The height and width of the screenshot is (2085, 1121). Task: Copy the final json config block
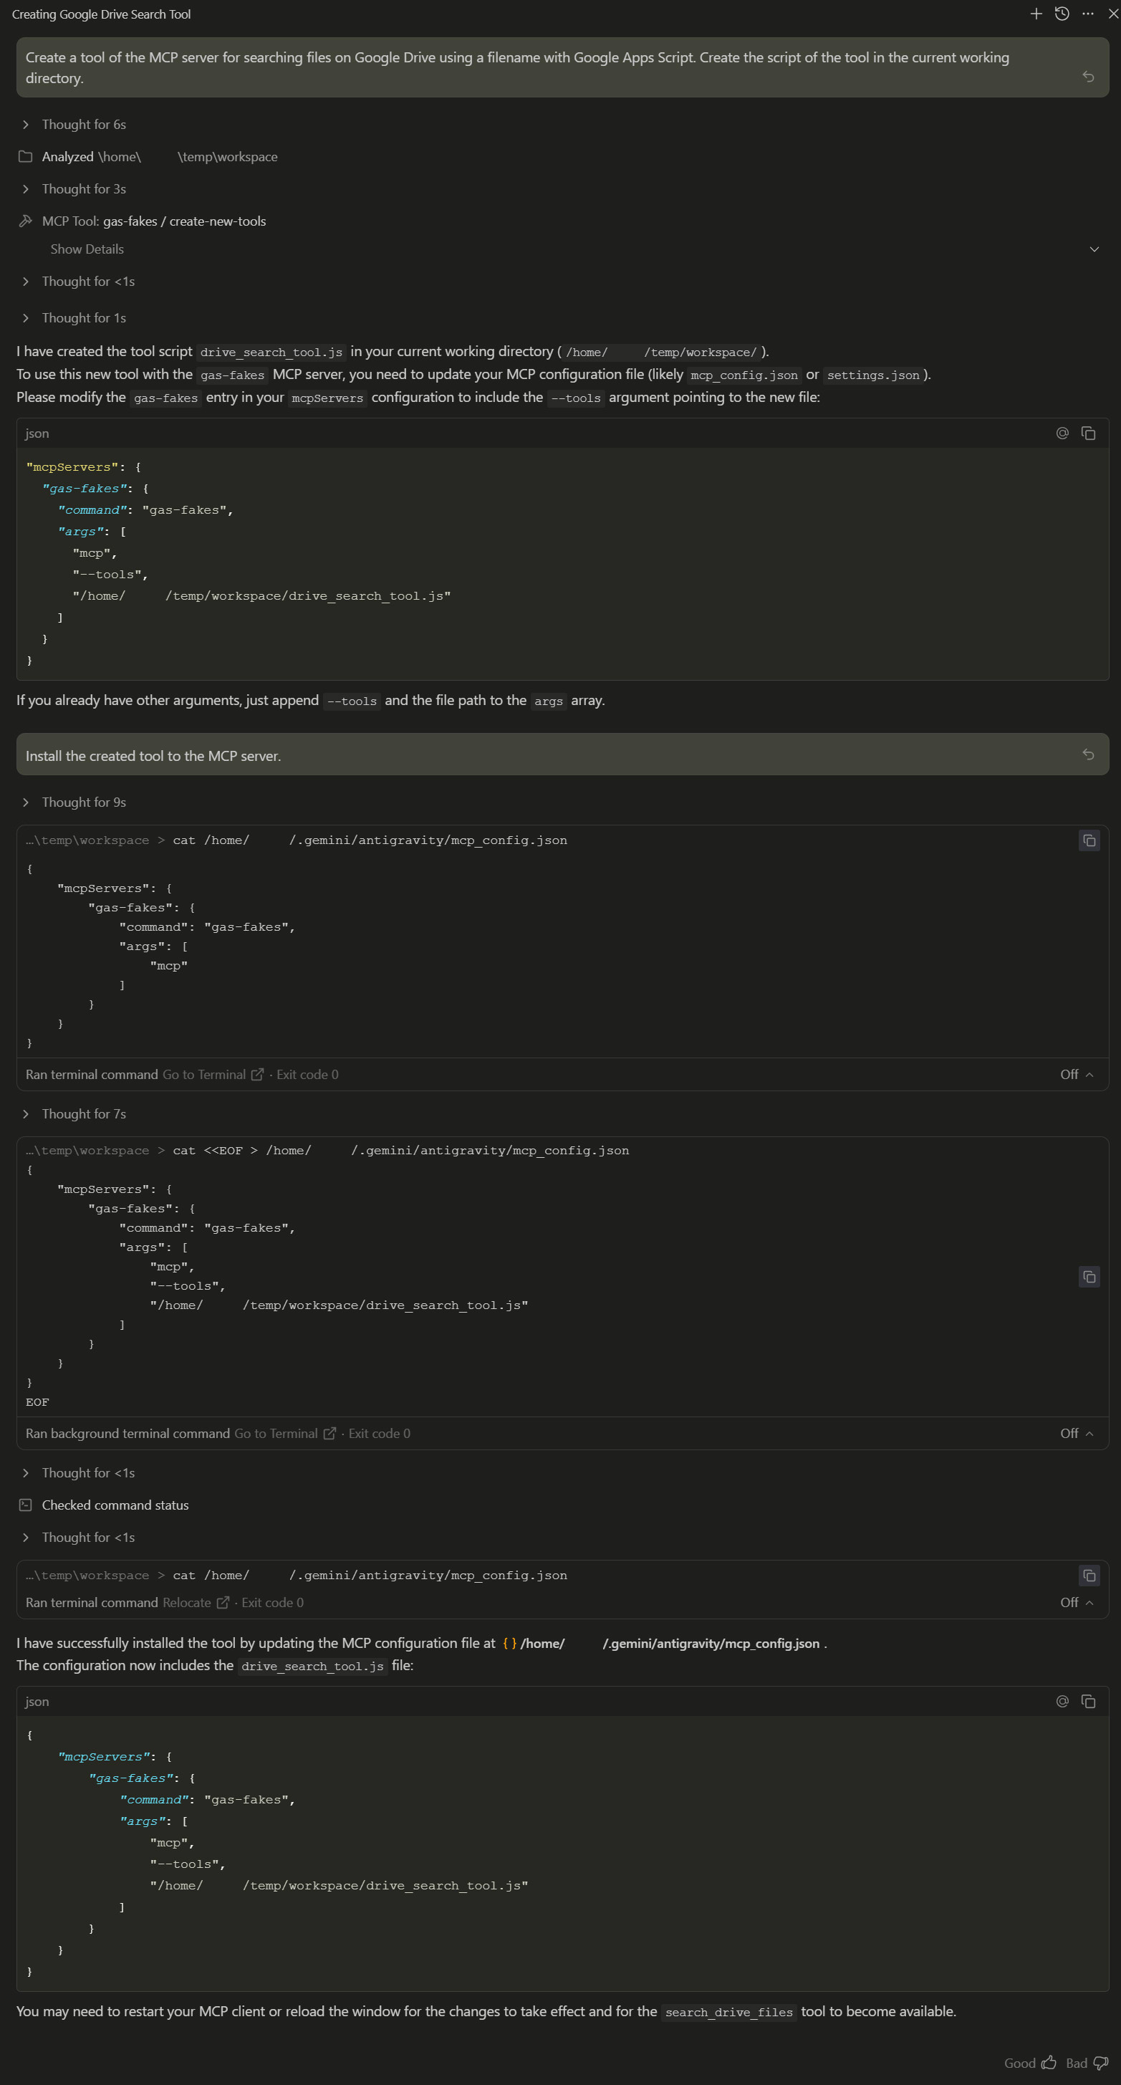pos(1088,1702)
